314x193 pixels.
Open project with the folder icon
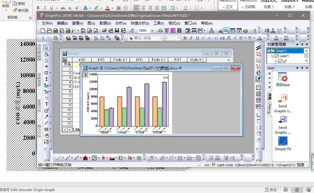(x=104, y=31)
